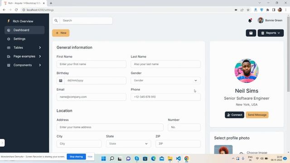Open Components menu item
The height and width of the screenshot is (163, 290).
[24, 65]
